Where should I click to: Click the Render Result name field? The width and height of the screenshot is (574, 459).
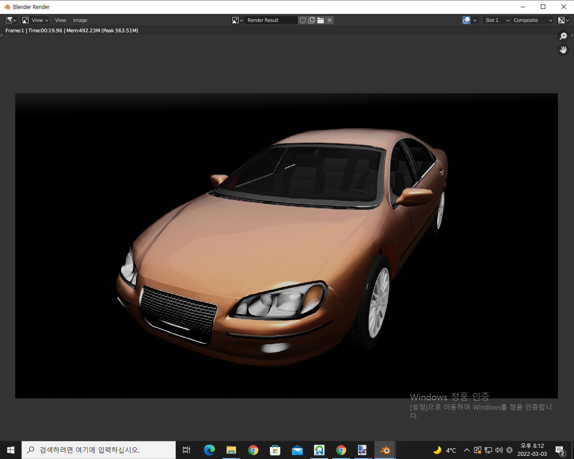coord(271,20)
